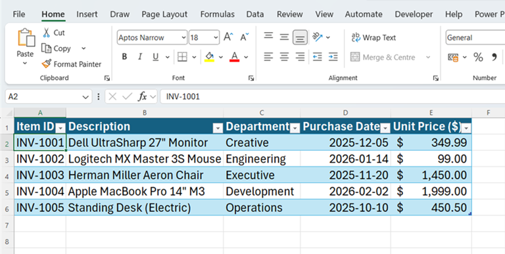505x254 pixels.
Task: Toggle Underline formatting
Action: pyautogui.click(x=156, y=57)
